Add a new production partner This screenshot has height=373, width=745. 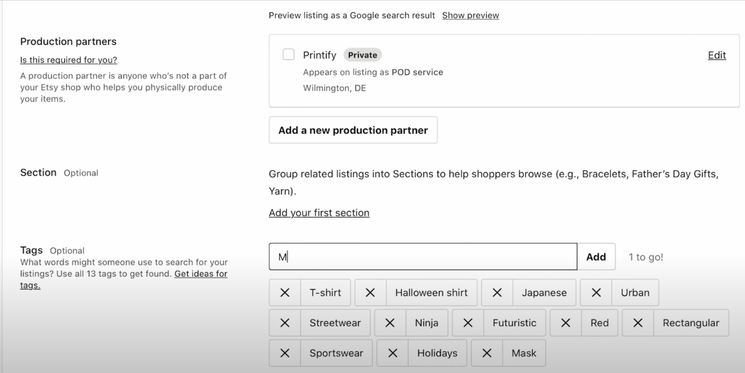pyautogui.click(x=353, y=130)
